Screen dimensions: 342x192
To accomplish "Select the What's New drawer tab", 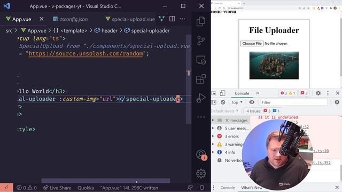I will [x=252, y=188].
